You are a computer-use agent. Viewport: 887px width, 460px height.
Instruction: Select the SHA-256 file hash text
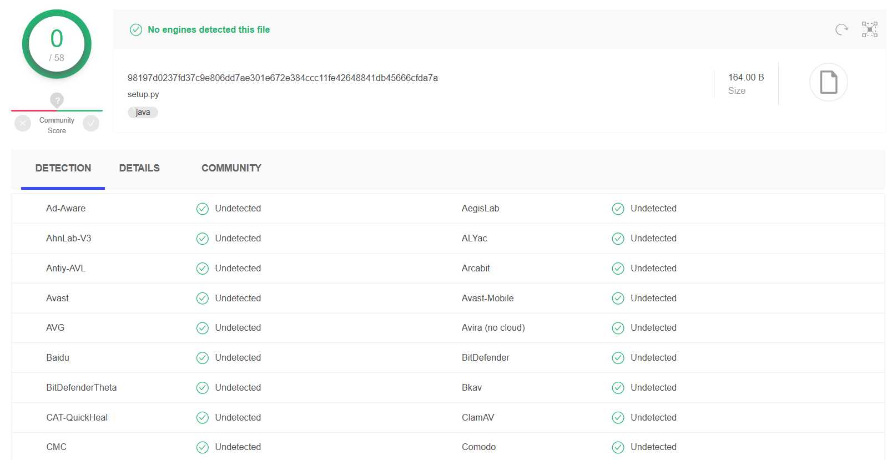tap(283, 78)
